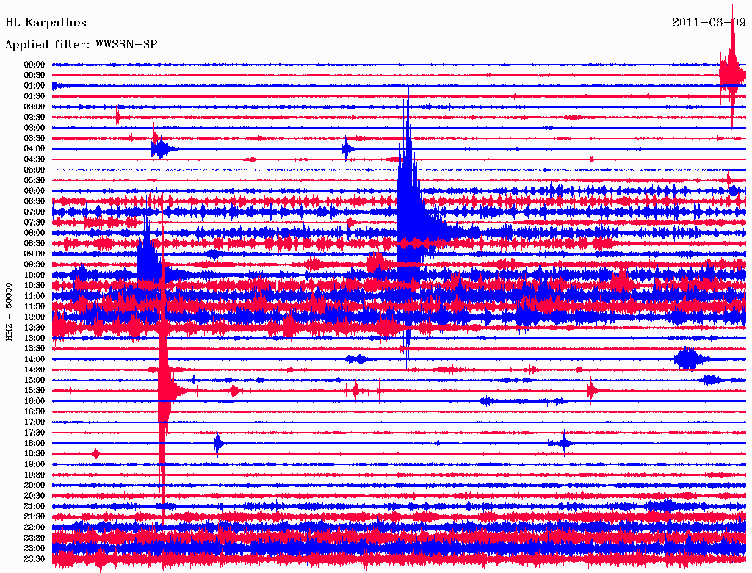Select the 12:30 time label
Viewport: 752px width, 573px height.
click(x=34, y=328)
